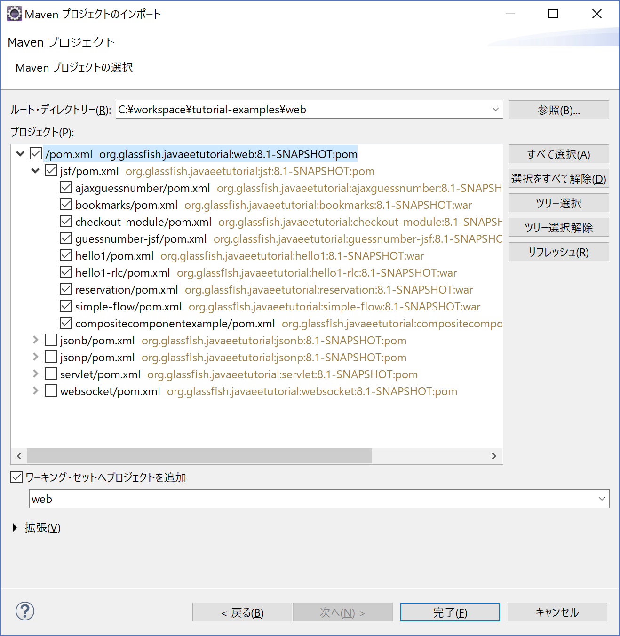Click the project list scroll left arrow

(x=19, y=456)
